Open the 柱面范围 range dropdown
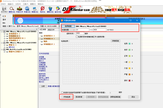163x108 pixels. point(68,30)
